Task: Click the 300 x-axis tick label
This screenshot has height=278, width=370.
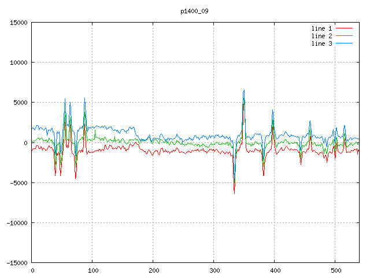Action: (213, 270)
